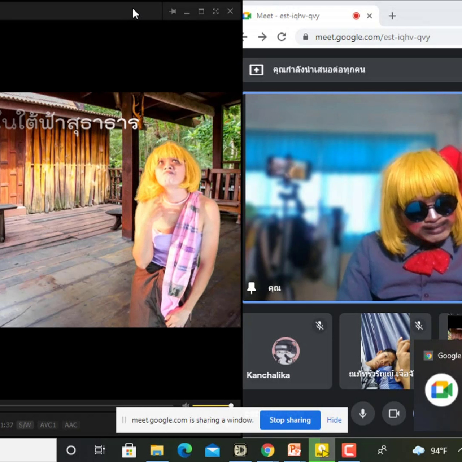Close the Meet est-iqhv-qvy browser tab
This screenshot has height=462, width=462.
[x=369, y=16]
